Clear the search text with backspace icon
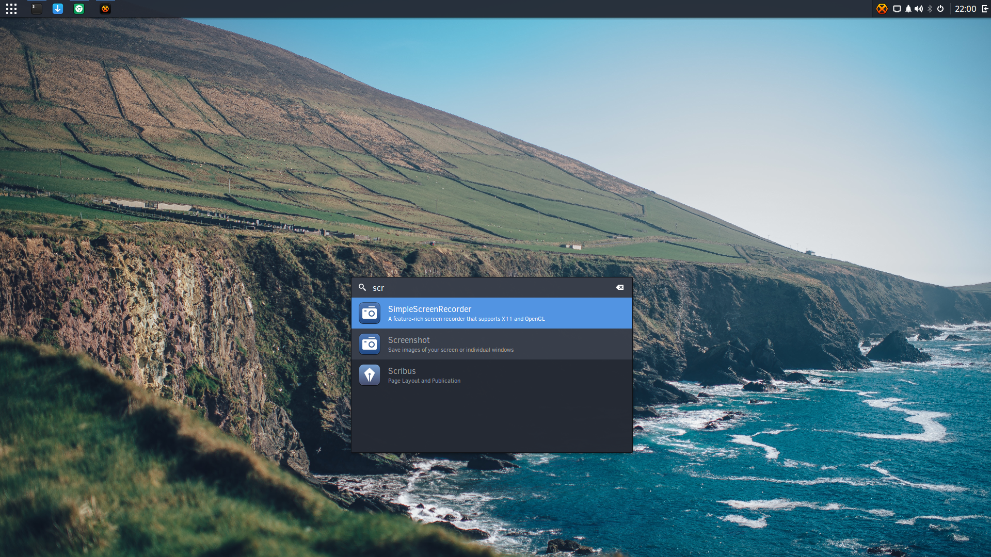Viewport: 991px width, 557px height. pyautogui.click(x=620, y=287)
